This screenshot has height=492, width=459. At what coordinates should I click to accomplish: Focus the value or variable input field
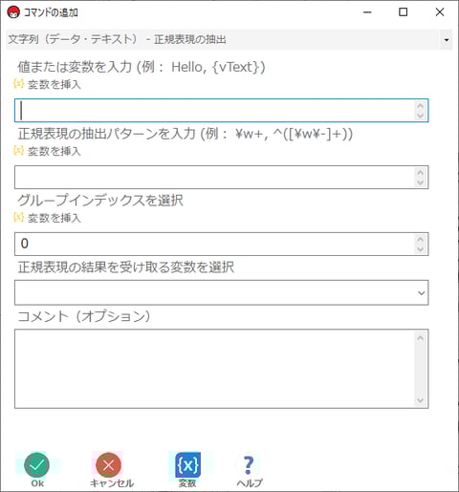click(x=221, y=110)
